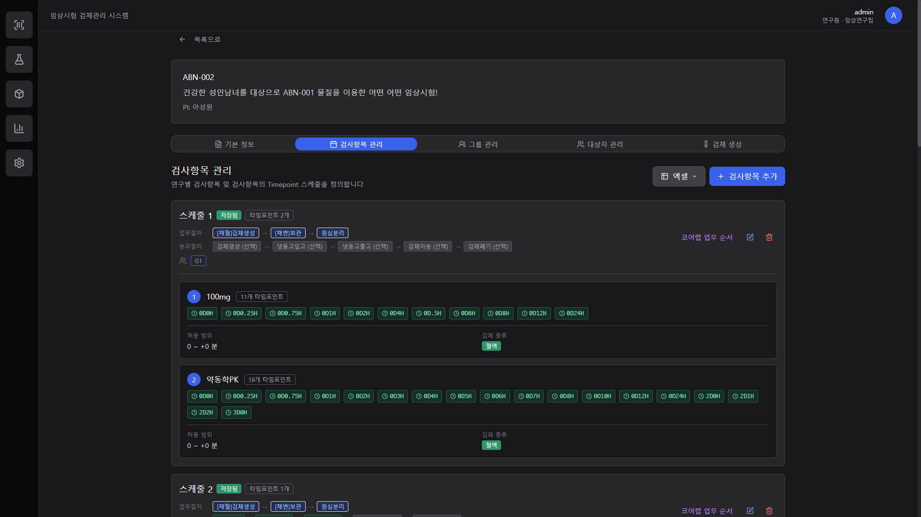Click the G1 group badge
The width and height of the screenshot is (921, 517).
(198, 261)
